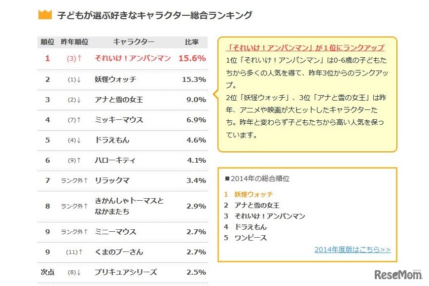This screenshot has width=429, height=286.
Task: Click the くまのプーさん table entry
Action: point(119,252)
